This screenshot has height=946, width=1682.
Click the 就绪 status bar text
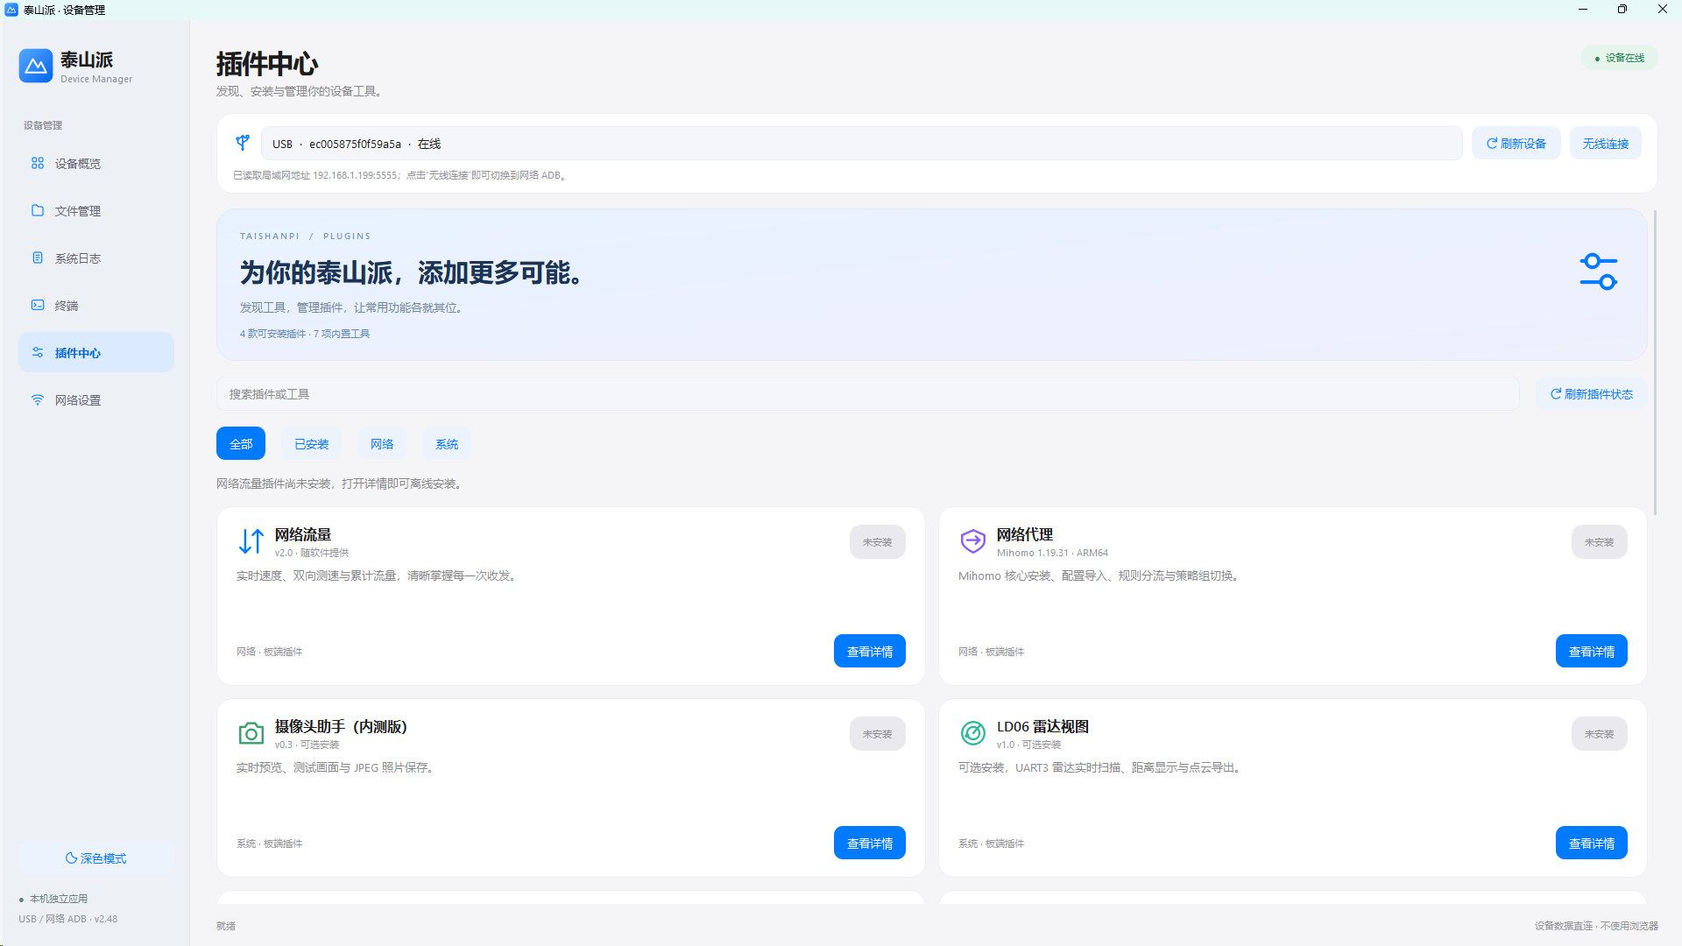(x=226, y=926)
